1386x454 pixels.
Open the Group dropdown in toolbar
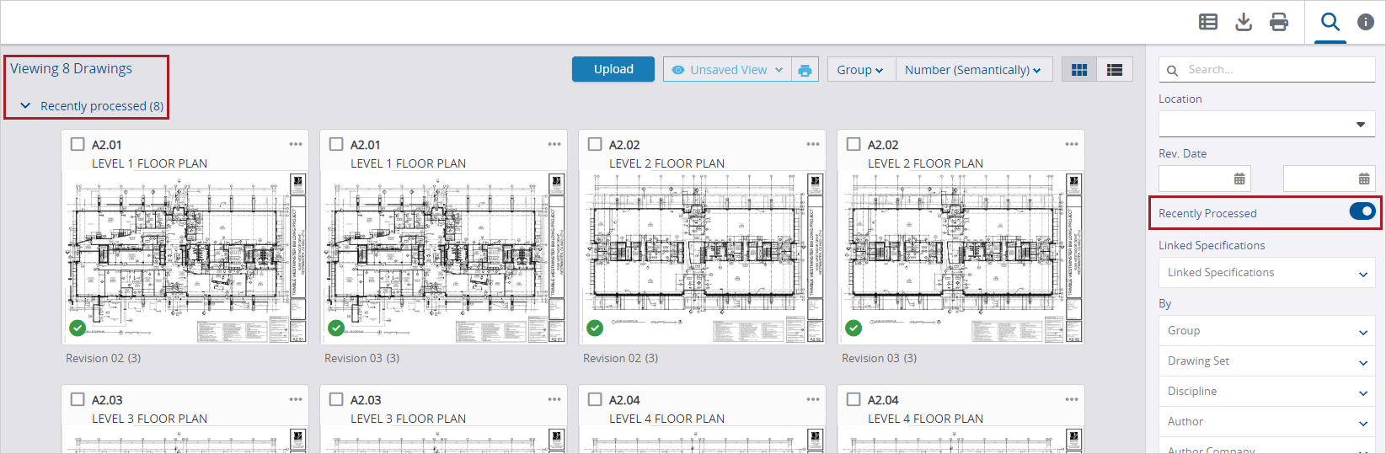(x=861, y=70)
